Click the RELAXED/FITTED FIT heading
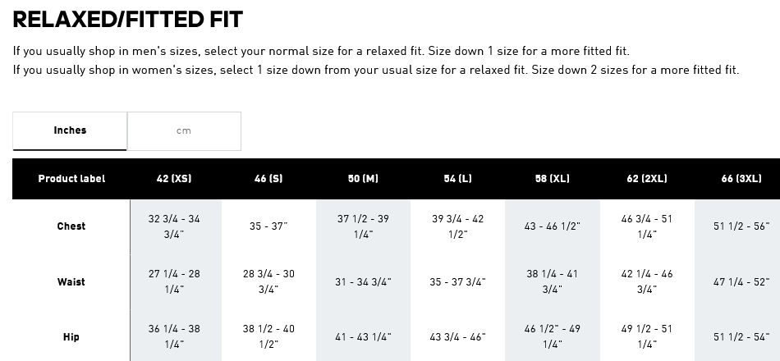780x361 pixels. [x=128, y=19]
